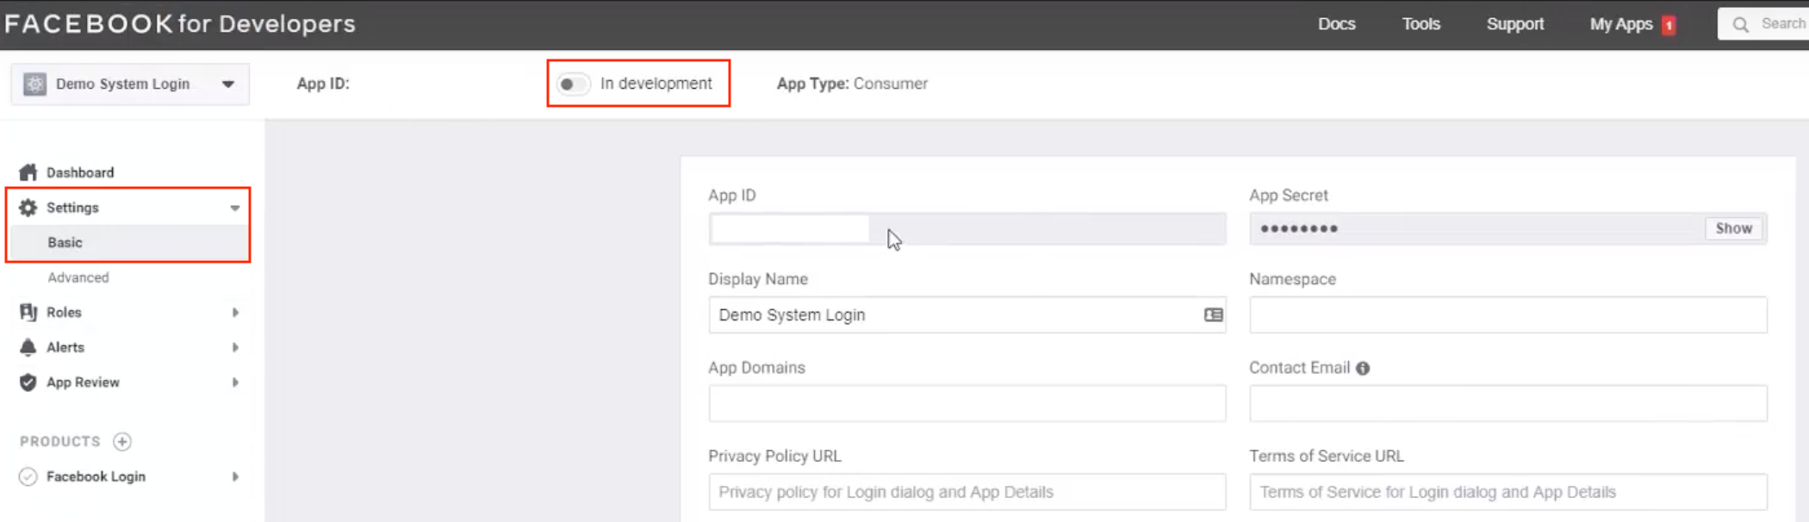The image size is (1809, 522).
Task: Collapse the Settings menu arrow
Action: point(235,208)
